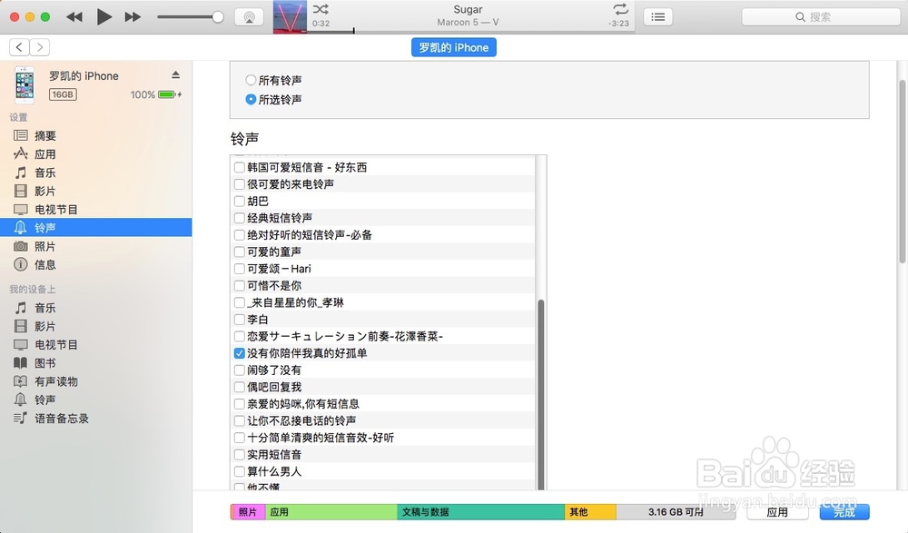This screenshot has width=908, height=533.
Task: Play the current song Sugar
Action: [x=104, y=17]
